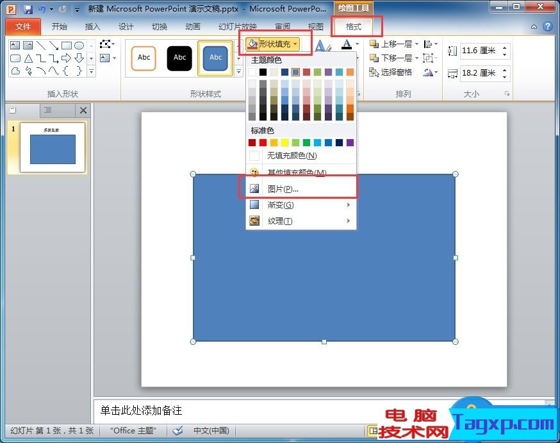The width and height of the screenshot is (560, 443).
Task: Open the Shape Fill (形状填充) dropdown
Action: [274, 44]
